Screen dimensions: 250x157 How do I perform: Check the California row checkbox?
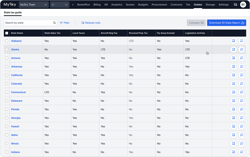7,75
